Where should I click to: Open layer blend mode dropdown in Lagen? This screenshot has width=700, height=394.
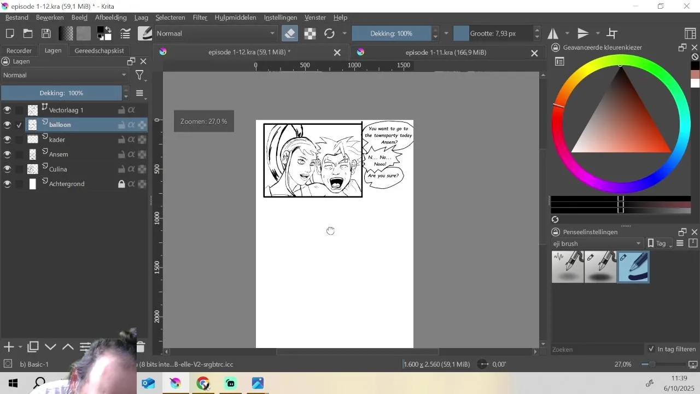[x=65, y=76]
